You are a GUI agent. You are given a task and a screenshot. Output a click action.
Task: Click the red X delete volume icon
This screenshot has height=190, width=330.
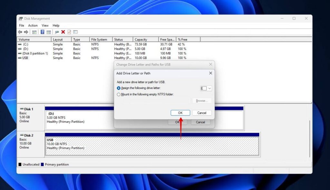tap(63, 32)
